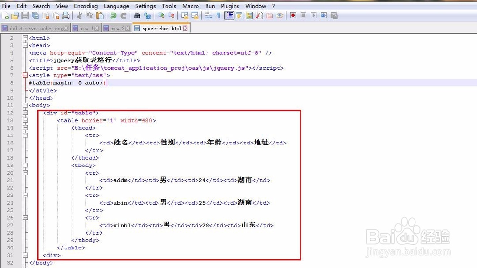Collapse the <body> fold on line 11

(x=25, y=105)
